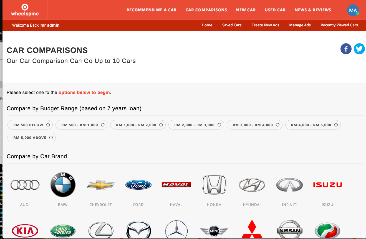Screen dimensions: 366x239
Task: Click the Twitter share icon
Action: [x=359, y=49]
